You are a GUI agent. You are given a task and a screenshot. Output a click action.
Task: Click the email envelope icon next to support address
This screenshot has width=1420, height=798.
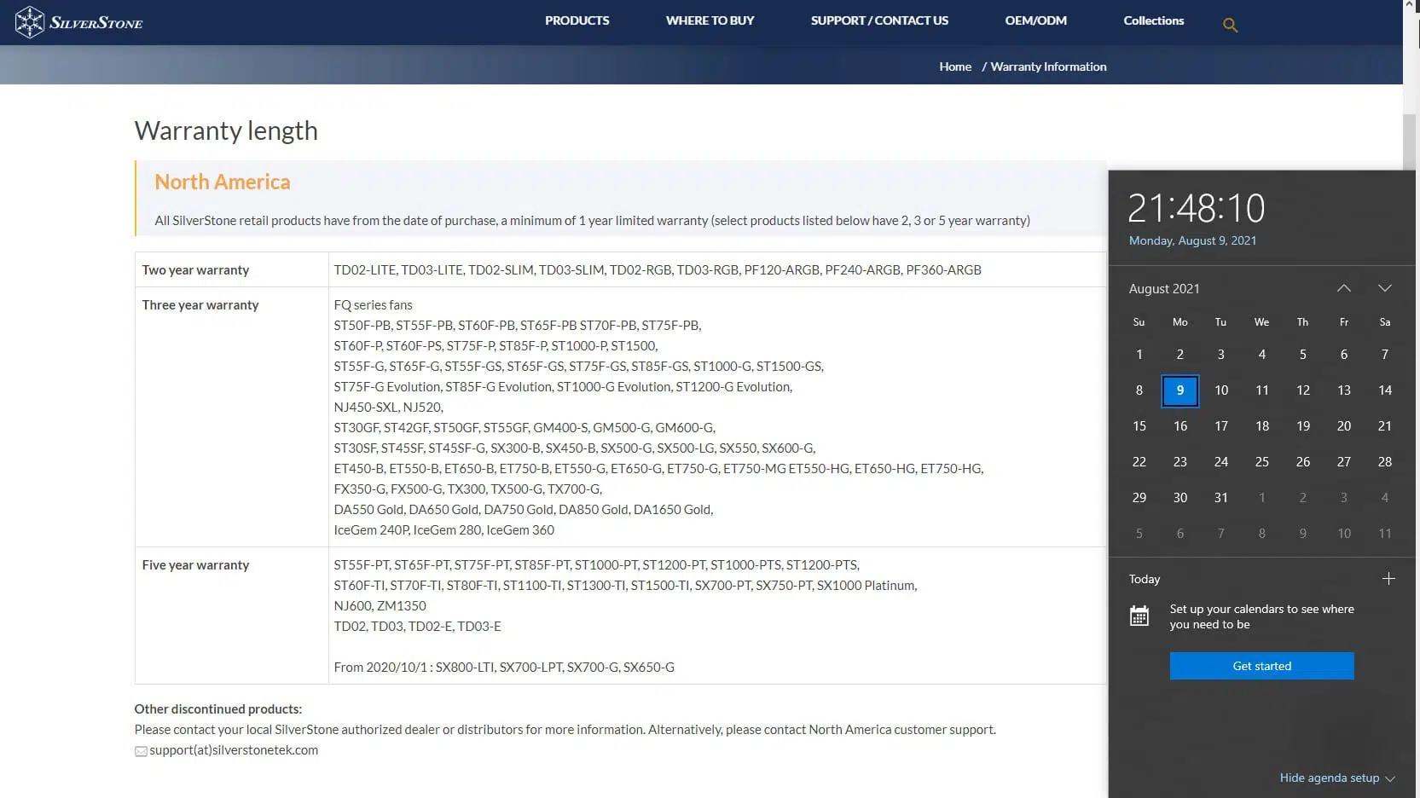(141, 751)
